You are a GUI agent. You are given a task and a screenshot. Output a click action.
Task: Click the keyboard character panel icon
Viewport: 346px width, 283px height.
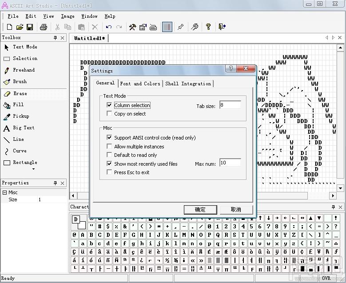pyautogui.click(x=153, y=27)
